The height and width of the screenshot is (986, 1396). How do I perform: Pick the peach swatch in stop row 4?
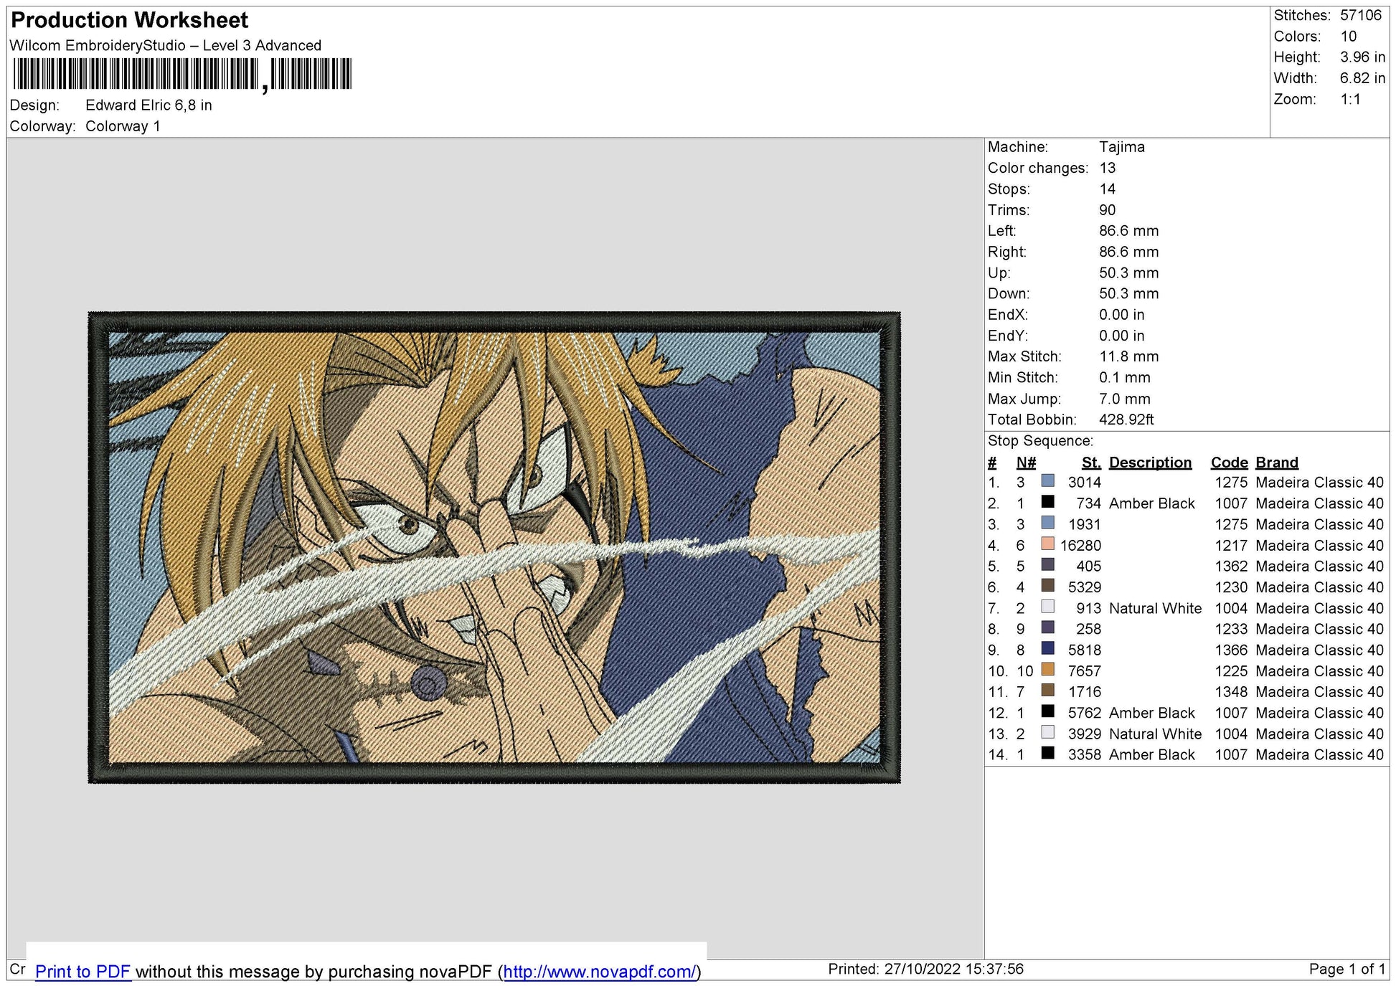pos(1048,545)
